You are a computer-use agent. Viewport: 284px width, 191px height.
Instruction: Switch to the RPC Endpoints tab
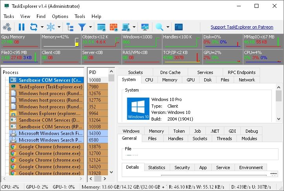(242, 72)
